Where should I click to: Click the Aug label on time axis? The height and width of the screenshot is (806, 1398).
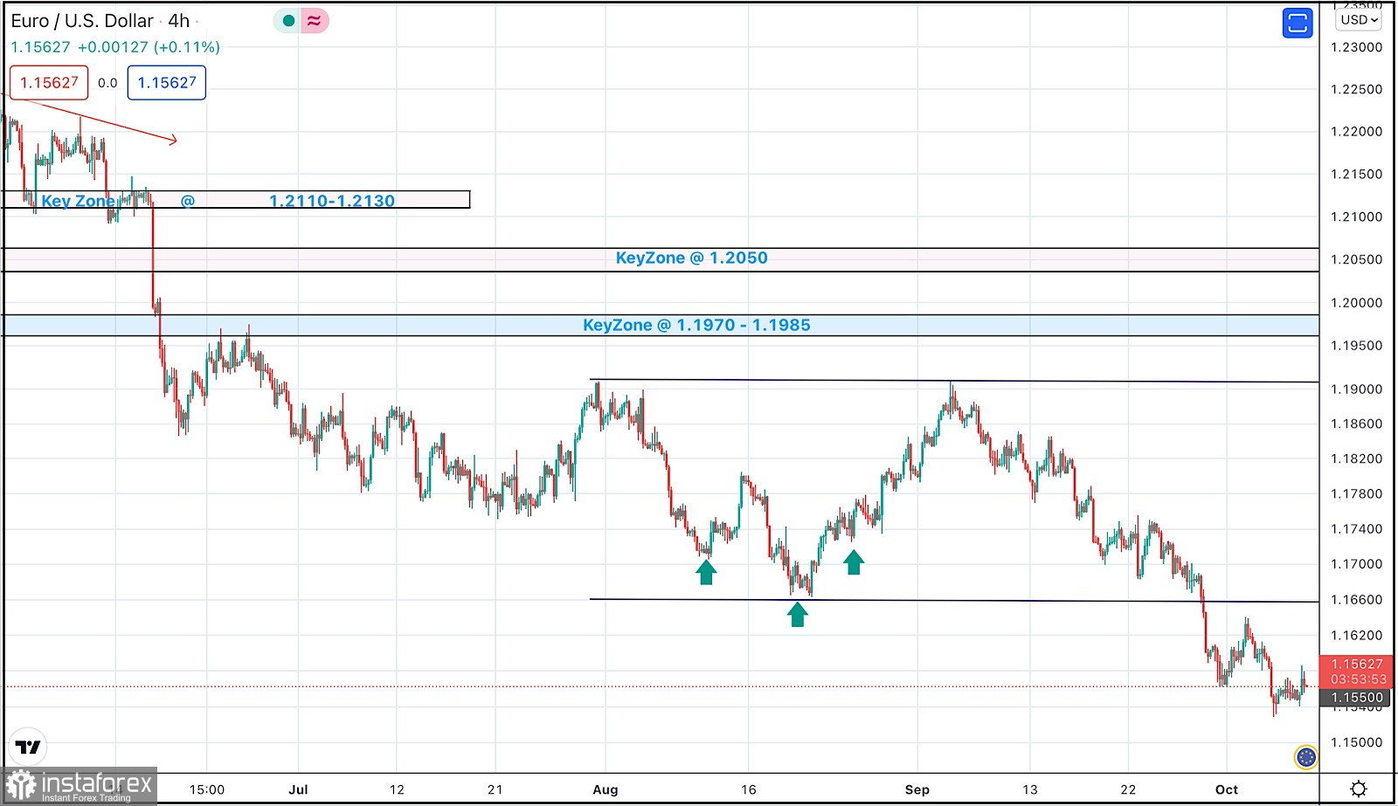606,789
